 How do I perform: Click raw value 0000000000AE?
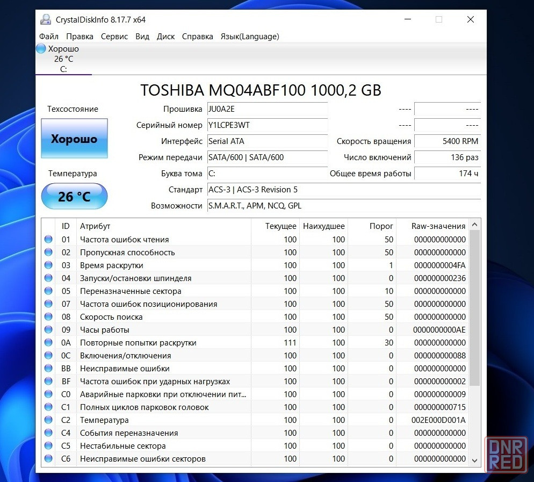[x=439, y=330]
